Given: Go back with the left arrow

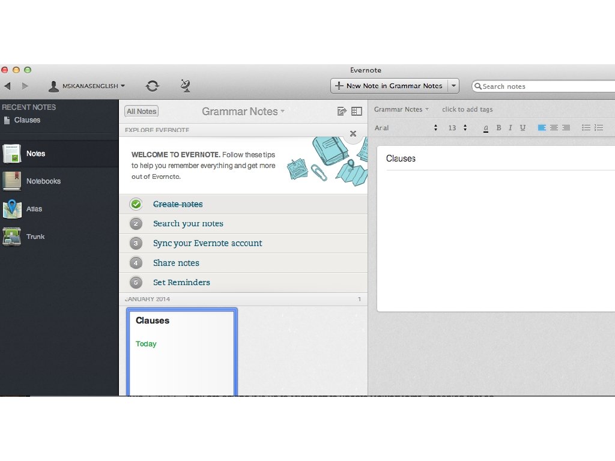Looking at the screenshot, I should tap(7, 86).
